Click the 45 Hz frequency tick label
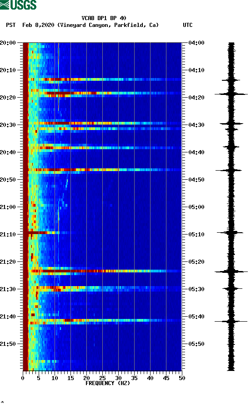The height and width of the screenshot is (407, 251). tap(166, 378)
